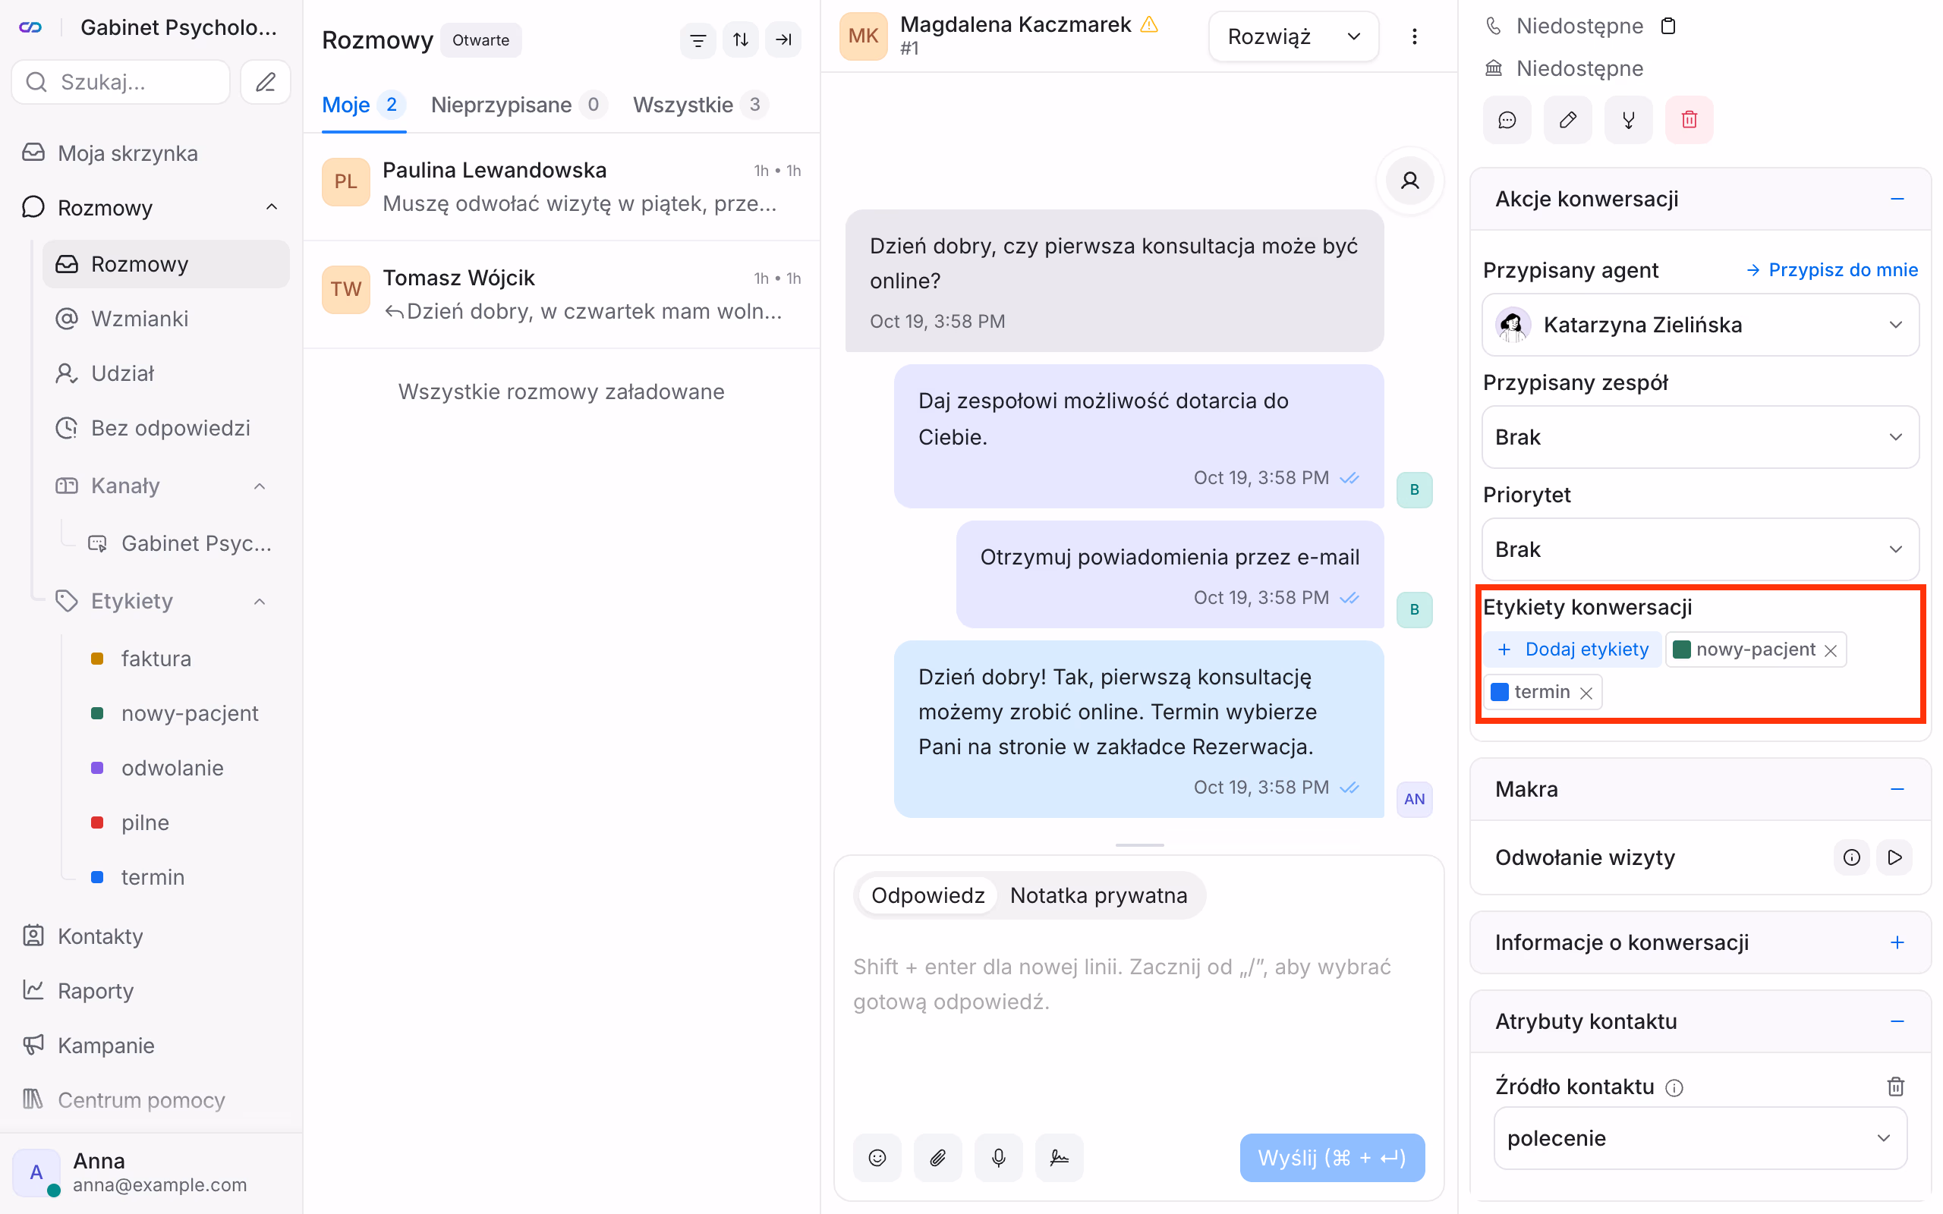Image resolution: width=1943 pixels, height=1214 pixels.
Task: Open the emoji picker in reply box
Action: pyautogui.click(x=877, y=1157)
